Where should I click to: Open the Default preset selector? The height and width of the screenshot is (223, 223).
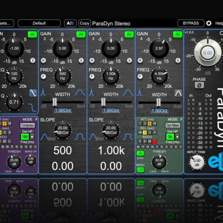(39, 23)
